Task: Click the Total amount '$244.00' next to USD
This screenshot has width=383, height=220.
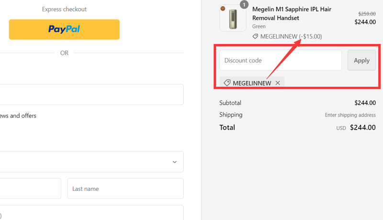Action: coord(363,127)
